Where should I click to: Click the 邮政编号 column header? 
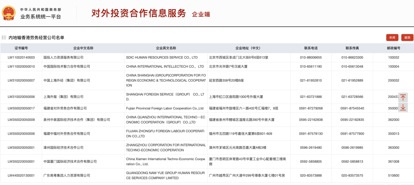[393, 48]
